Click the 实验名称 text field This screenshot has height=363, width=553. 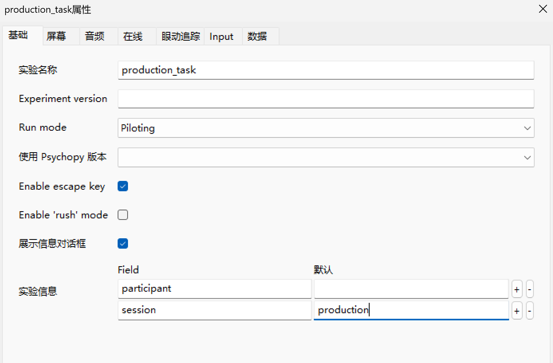tap(326, 70)
